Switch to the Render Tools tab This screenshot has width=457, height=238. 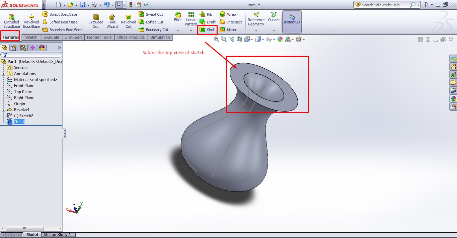tap(99, 37)
